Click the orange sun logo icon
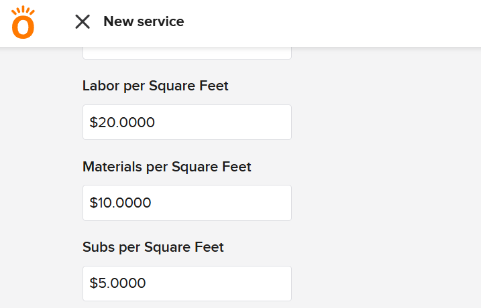Screen dimensions: 481x308 point(23,22)
